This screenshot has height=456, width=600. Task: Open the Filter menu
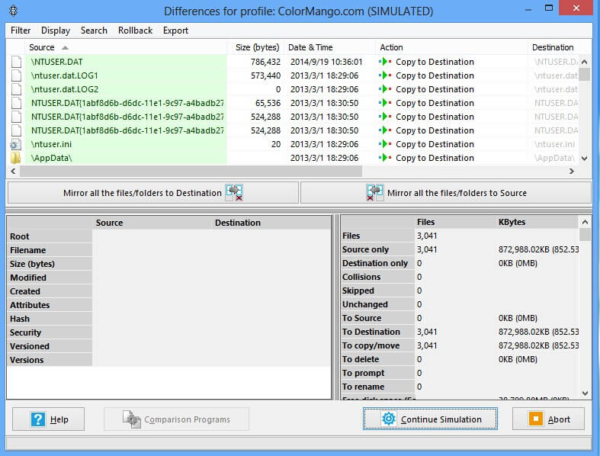pyautogui.click(x=21, y=31)
